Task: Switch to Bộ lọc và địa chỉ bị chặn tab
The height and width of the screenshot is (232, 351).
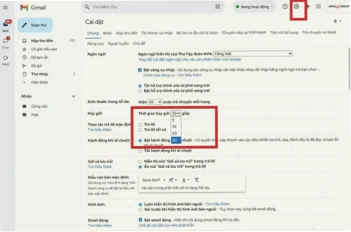Action: point(197,33)
